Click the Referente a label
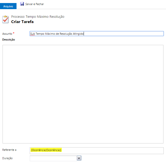The height and width of the screenshot is (164, 166). (9, 150)
